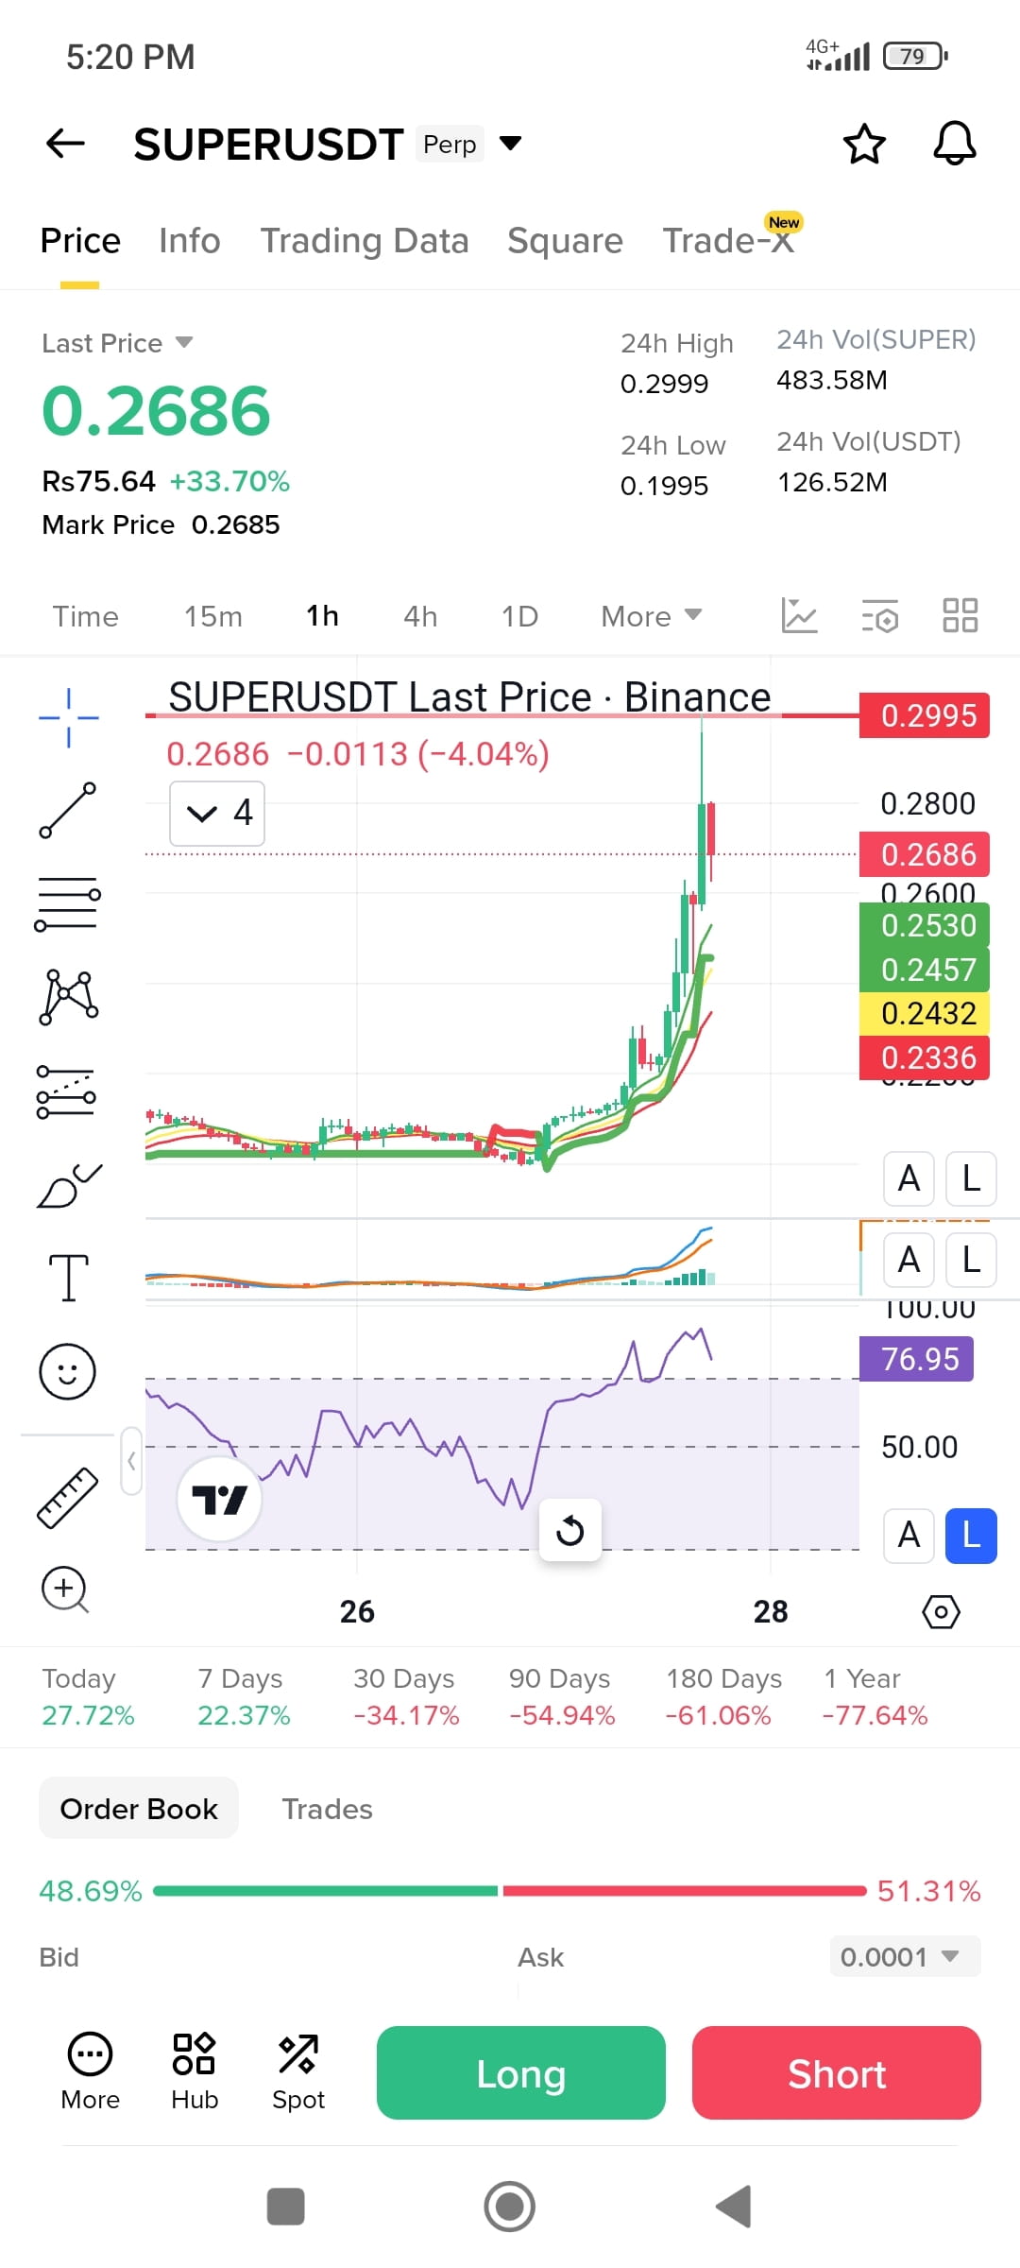Open chart indicators icon
Image resolution: width=1020 pixels, height=2268 pixels.
click(x=799, y=616)
